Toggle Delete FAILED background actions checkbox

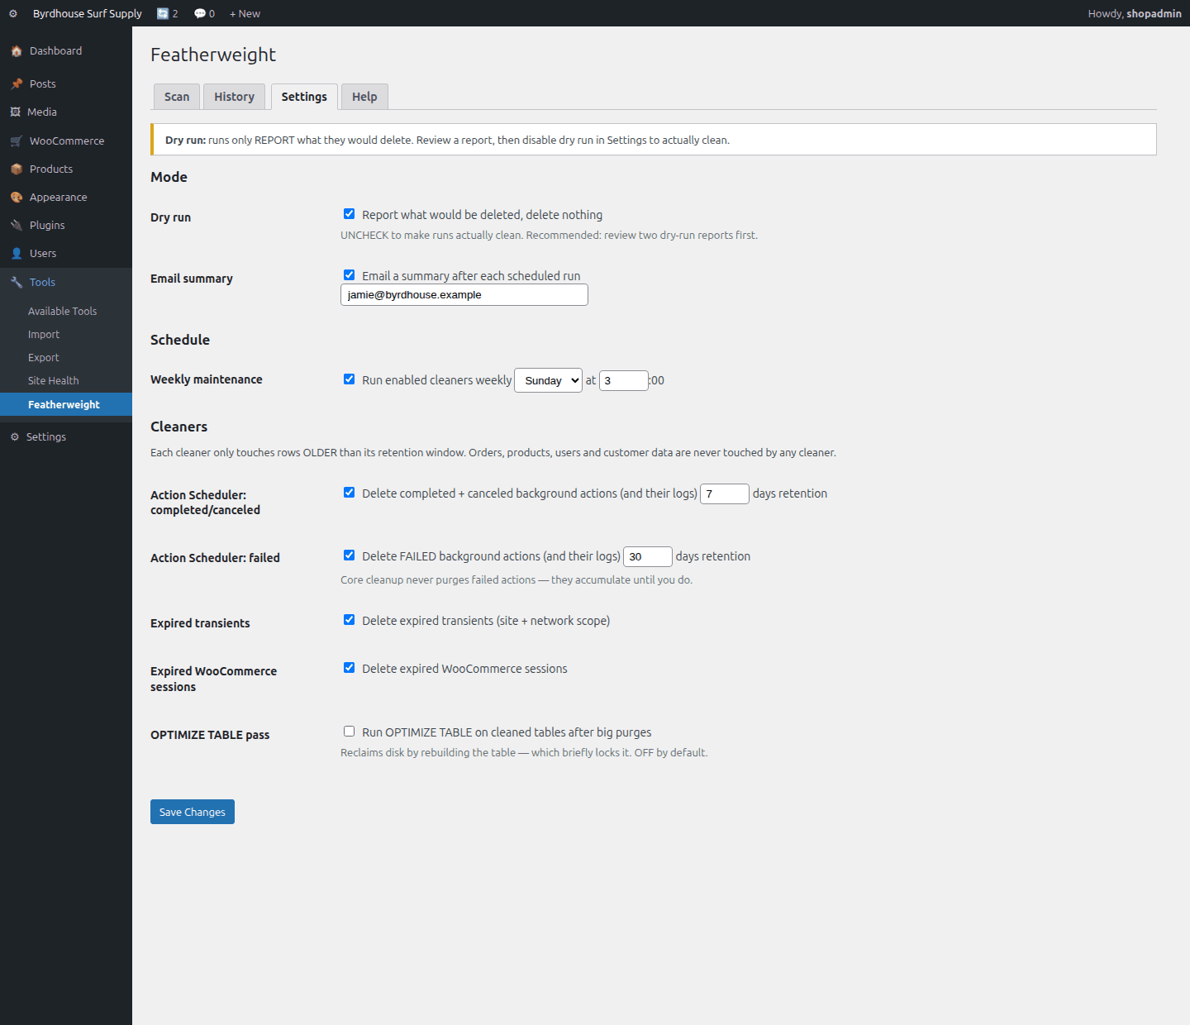[x=350, y=555]
